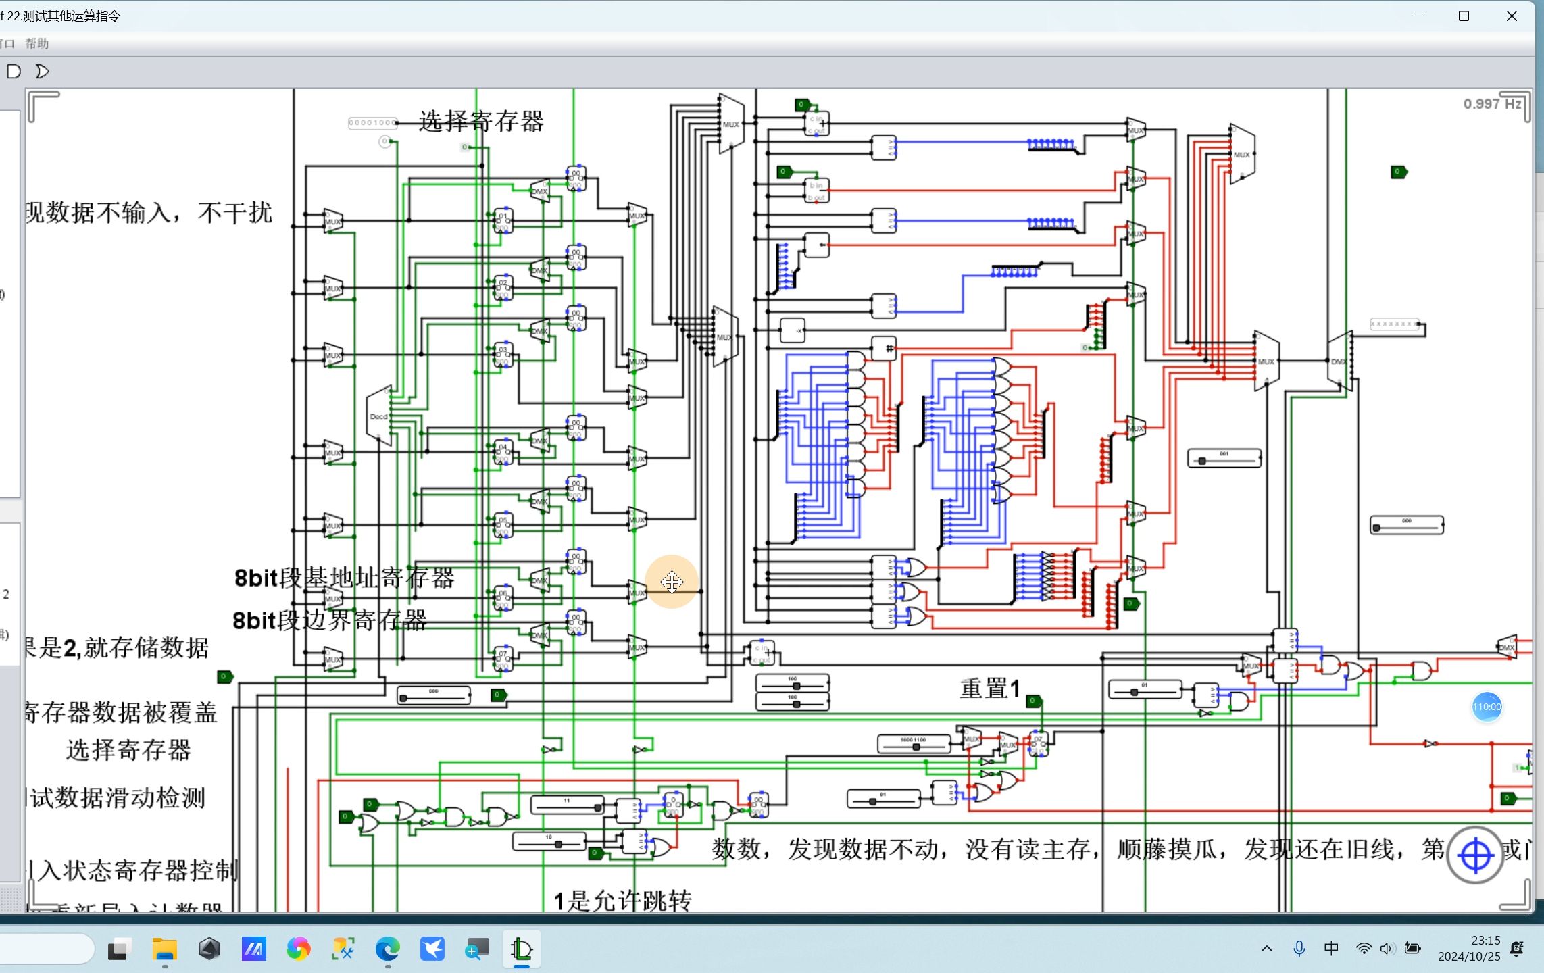Click the battery status tray icon
Screen dimensions: 1544x973
[1412, 949]
